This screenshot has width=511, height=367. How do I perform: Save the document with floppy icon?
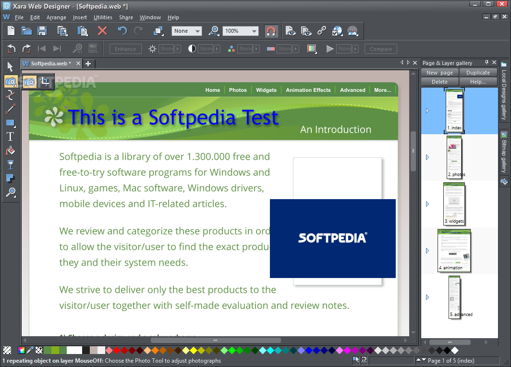tap(42, 31)
